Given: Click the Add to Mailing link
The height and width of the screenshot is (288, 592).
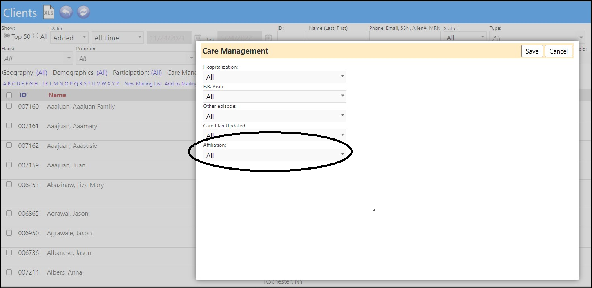Looking at the screenshot, I should 180,84.
